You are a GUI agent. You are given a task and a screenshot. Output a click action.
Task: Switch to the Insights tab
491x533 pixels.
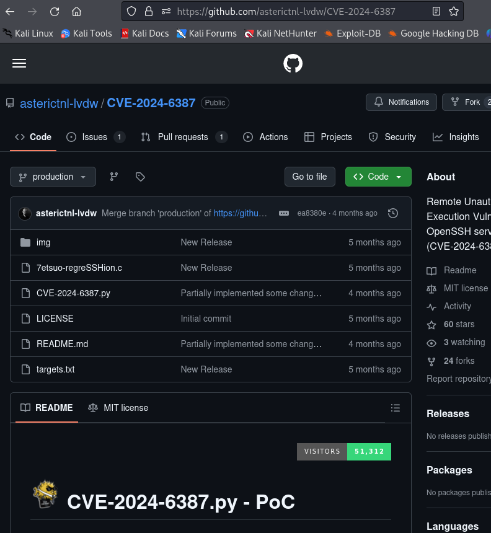tap(456, 137)
